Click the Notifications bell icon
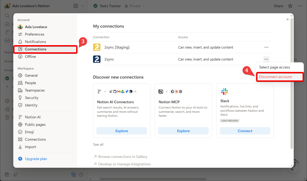 [20, 42]
